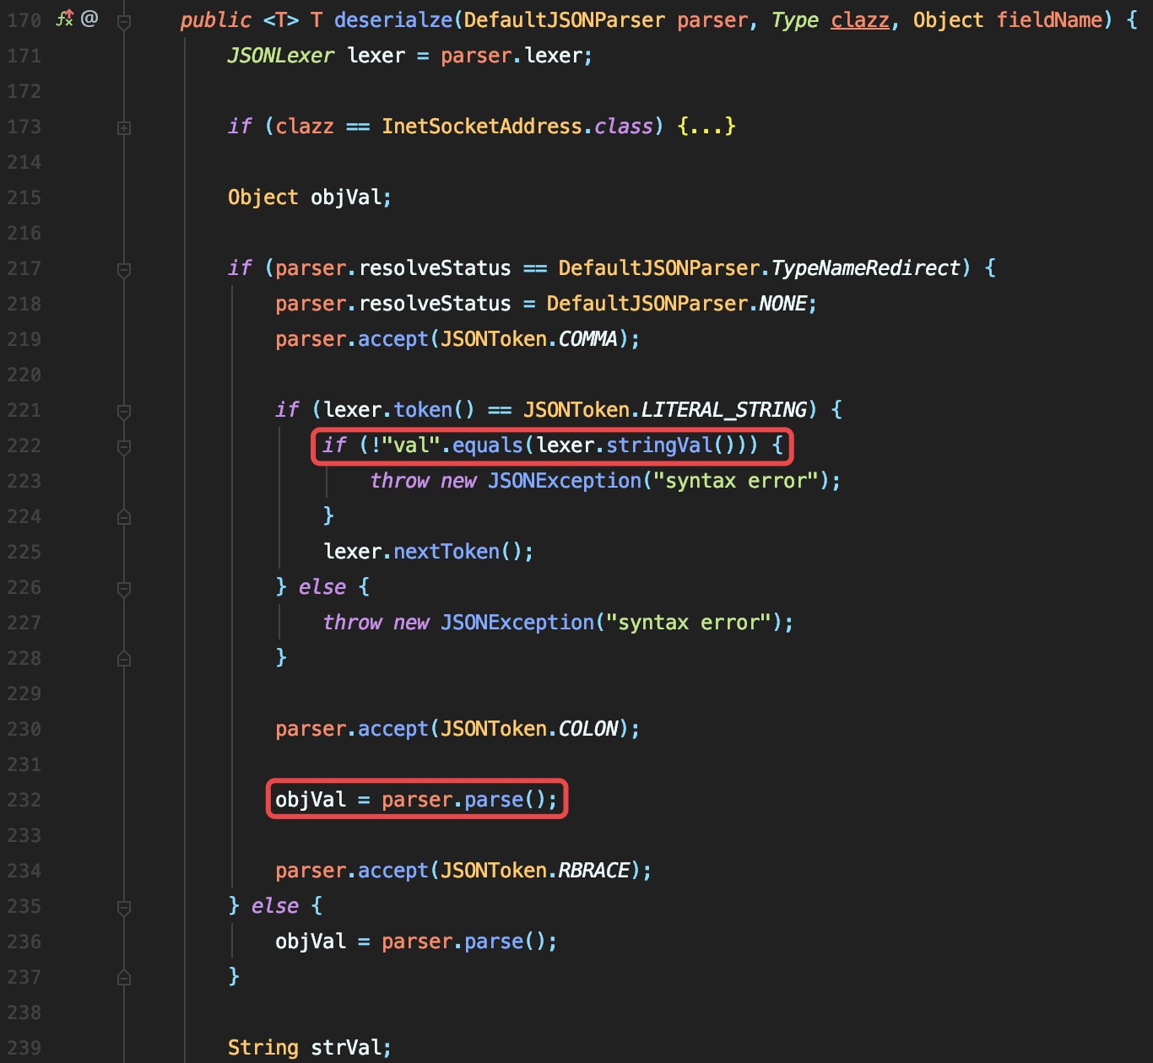Collapse the deserialze method fold on line 170

point(124,22)
